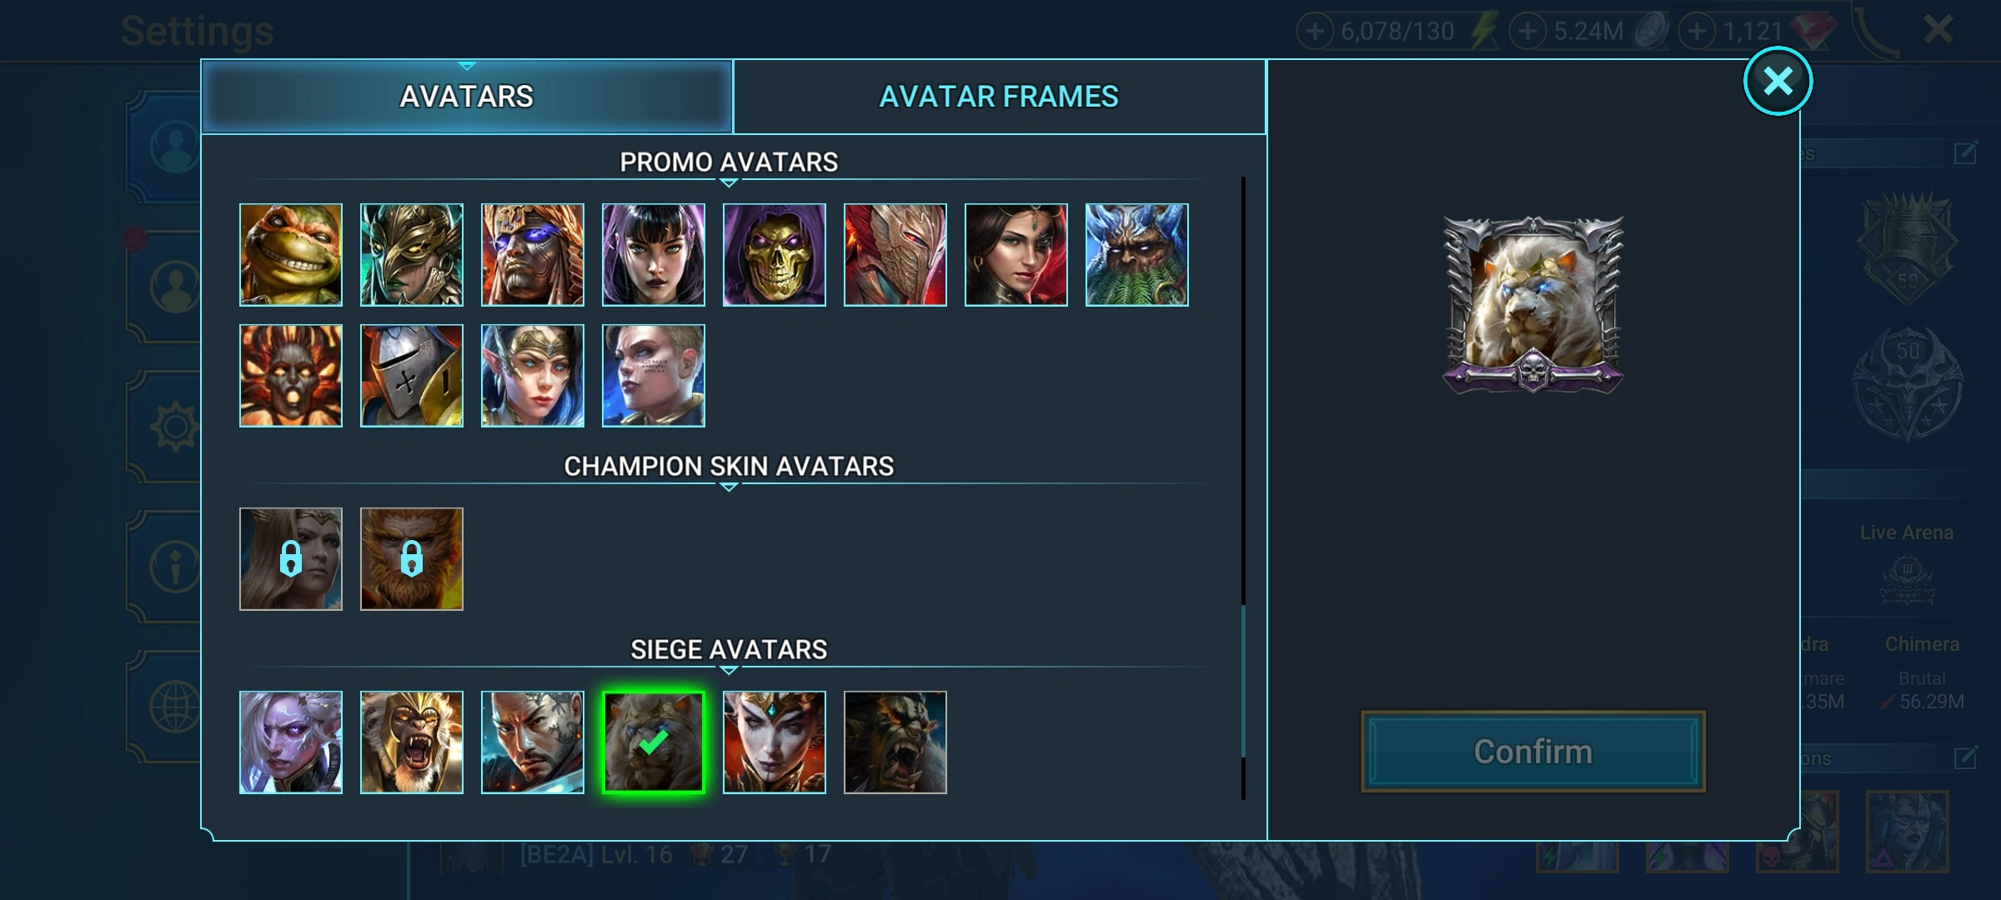
Task: Choose the golden skull hooded avatar
Action: (774, 255)
